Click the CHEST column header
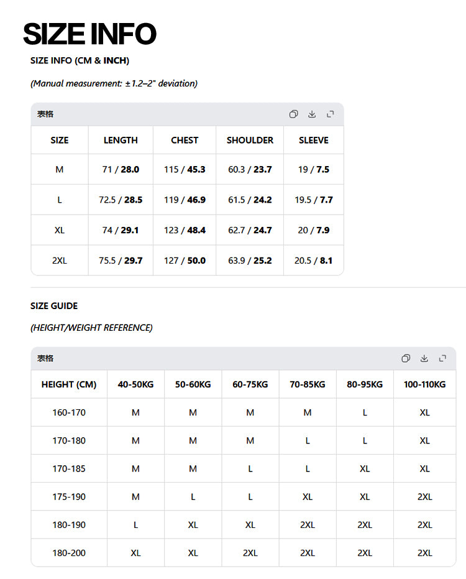Image resolution: width=466 pixels, height=579 pixels. [x=185, y=141]
